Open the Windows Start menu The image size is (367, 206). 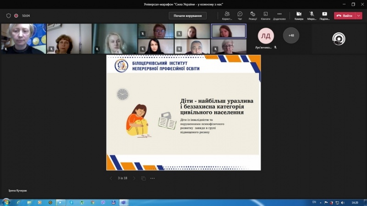pyautogui.click(x=6, y=202)
